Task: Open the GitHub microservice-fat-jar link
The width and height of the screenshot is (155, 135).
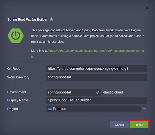Action: coord(88,54)
